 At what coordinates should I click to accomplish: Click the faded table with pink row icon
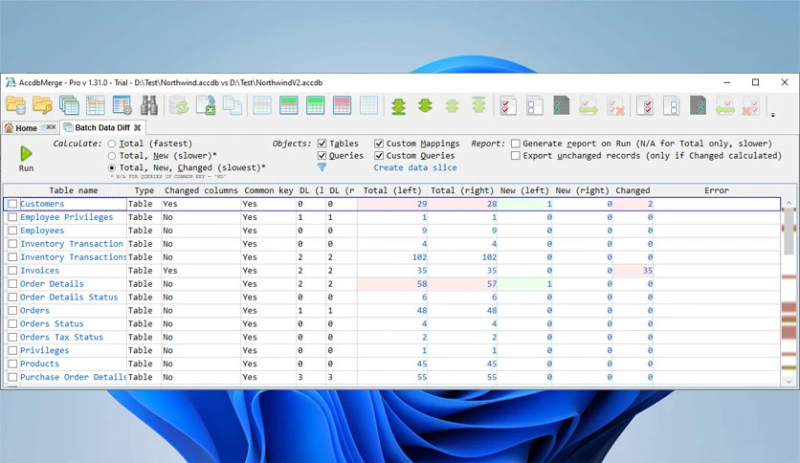click(x=262, y=105)
